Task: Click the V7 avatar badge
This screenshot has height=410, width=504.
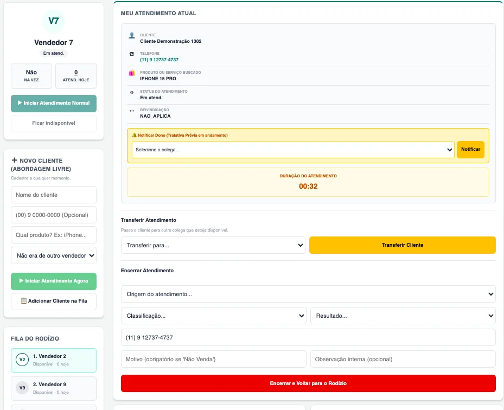Action: [53, 21]
